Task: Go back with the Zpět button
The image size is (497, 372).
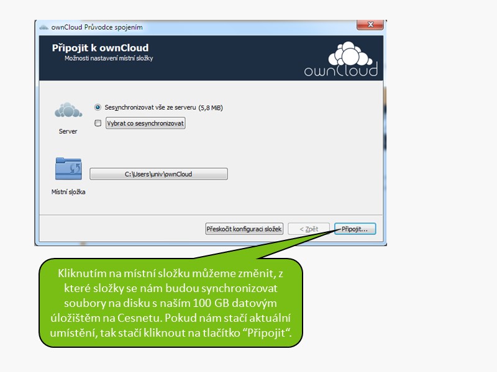Action: click(309, 229)
